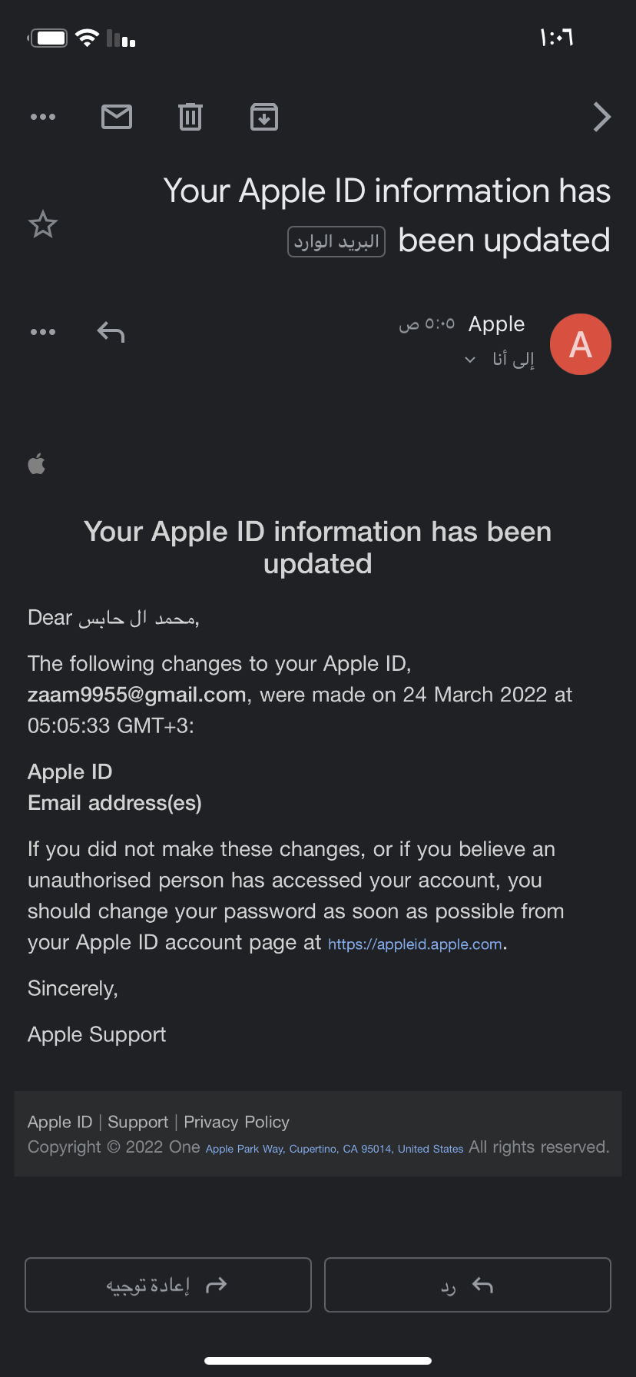Mark email as unread with envelope icon
The width and height of the screenshot is (636, 1377).
[117, 117]
